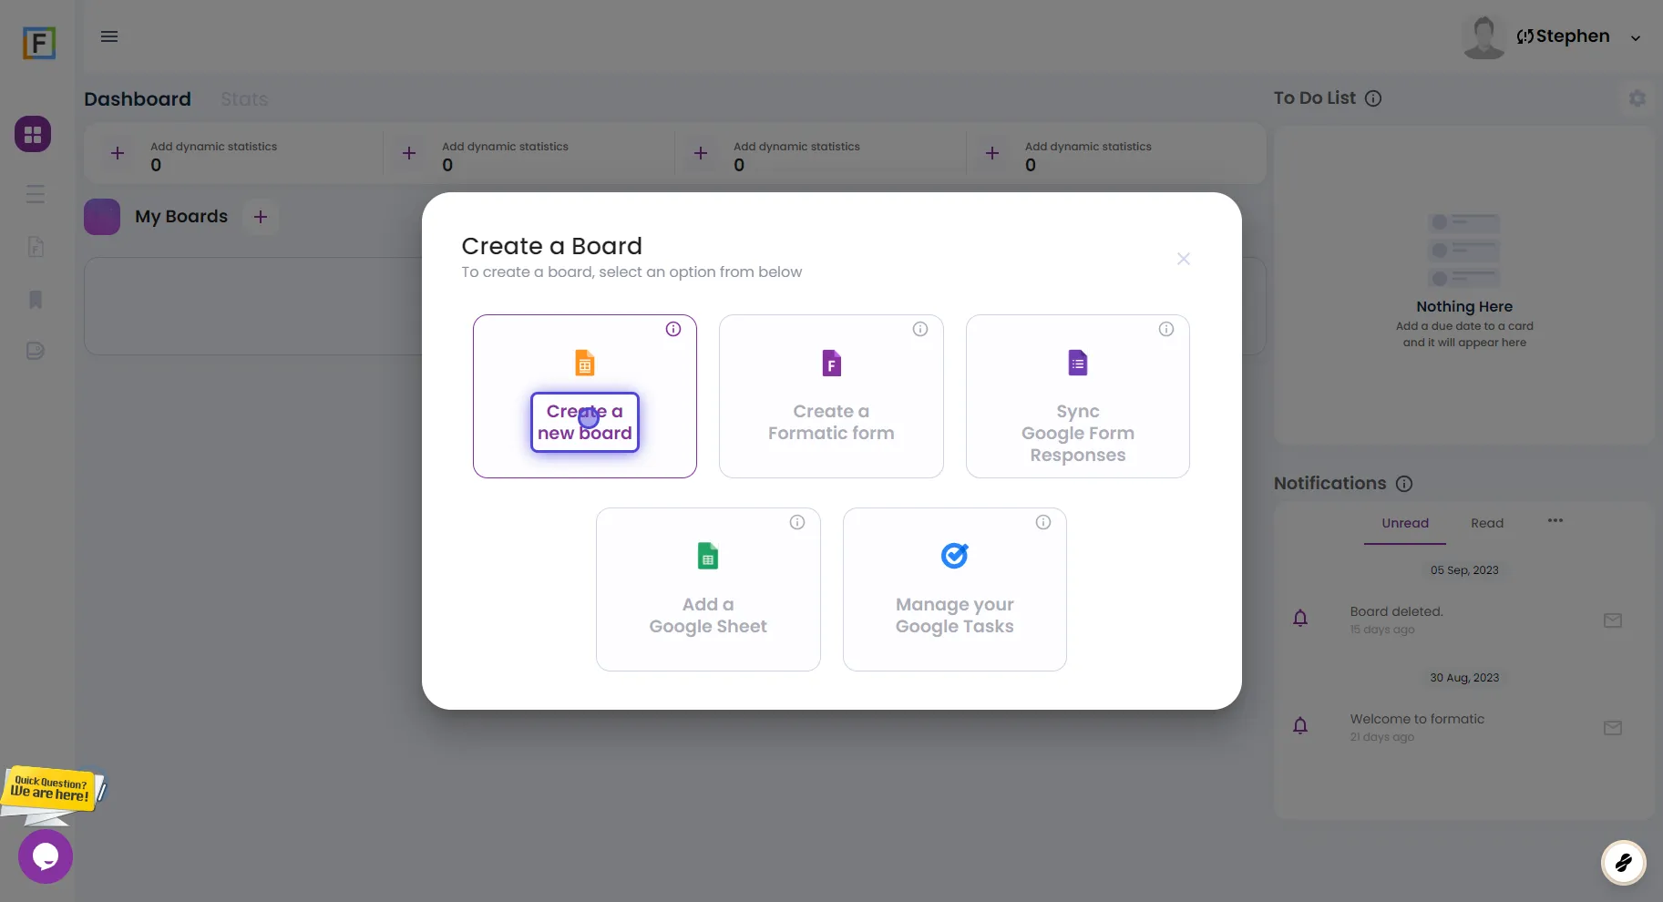Open the list icon in left sidebar
The height and width of the screenshot is (902, 1663).
click(36, 194)
